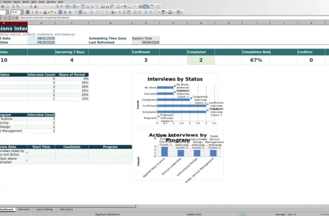Click the Insert Chart icon
The width and height of the screenshot is (329, 216).
(107, 7)
